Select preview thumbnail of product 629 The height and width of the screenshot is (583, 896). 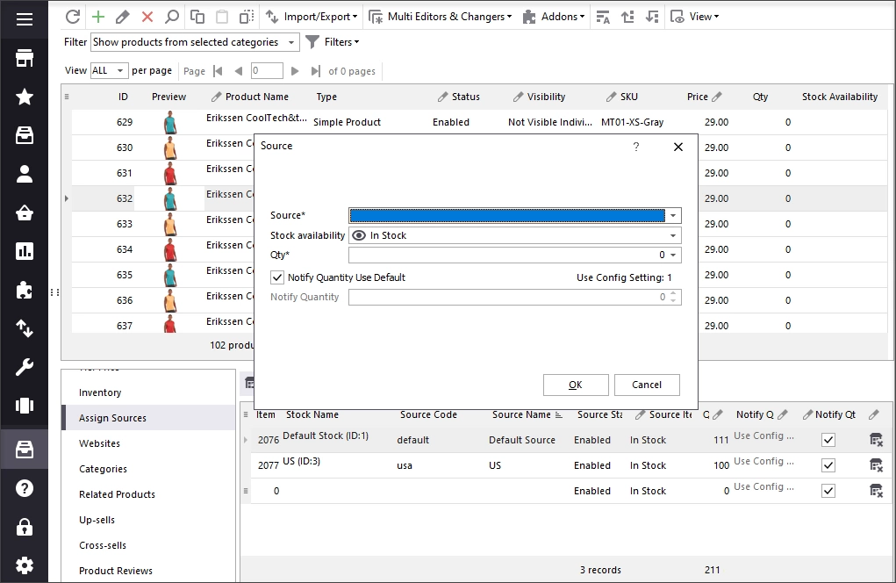tap(170, 122)
